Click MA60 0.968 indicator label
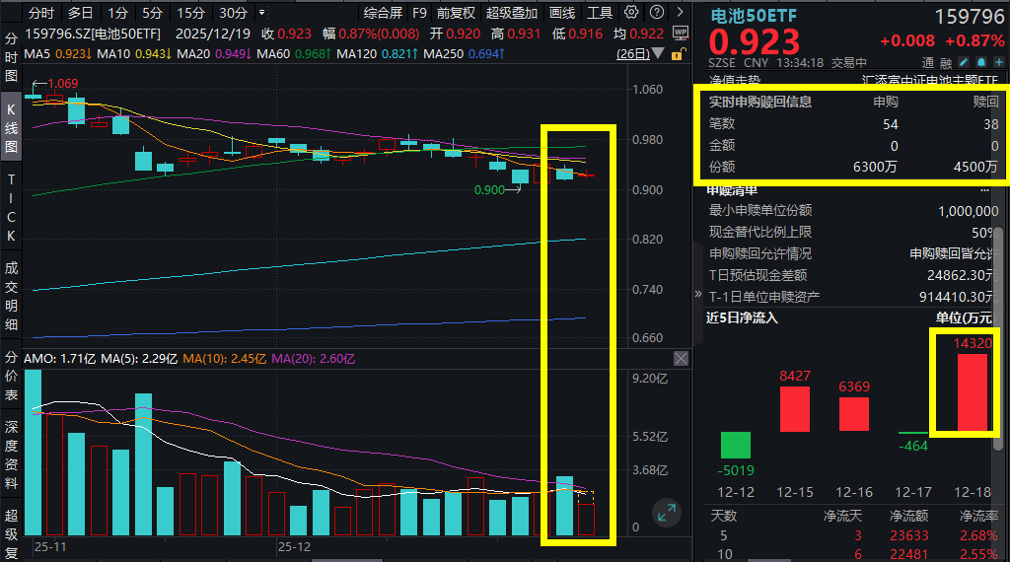 click(293, 54)
